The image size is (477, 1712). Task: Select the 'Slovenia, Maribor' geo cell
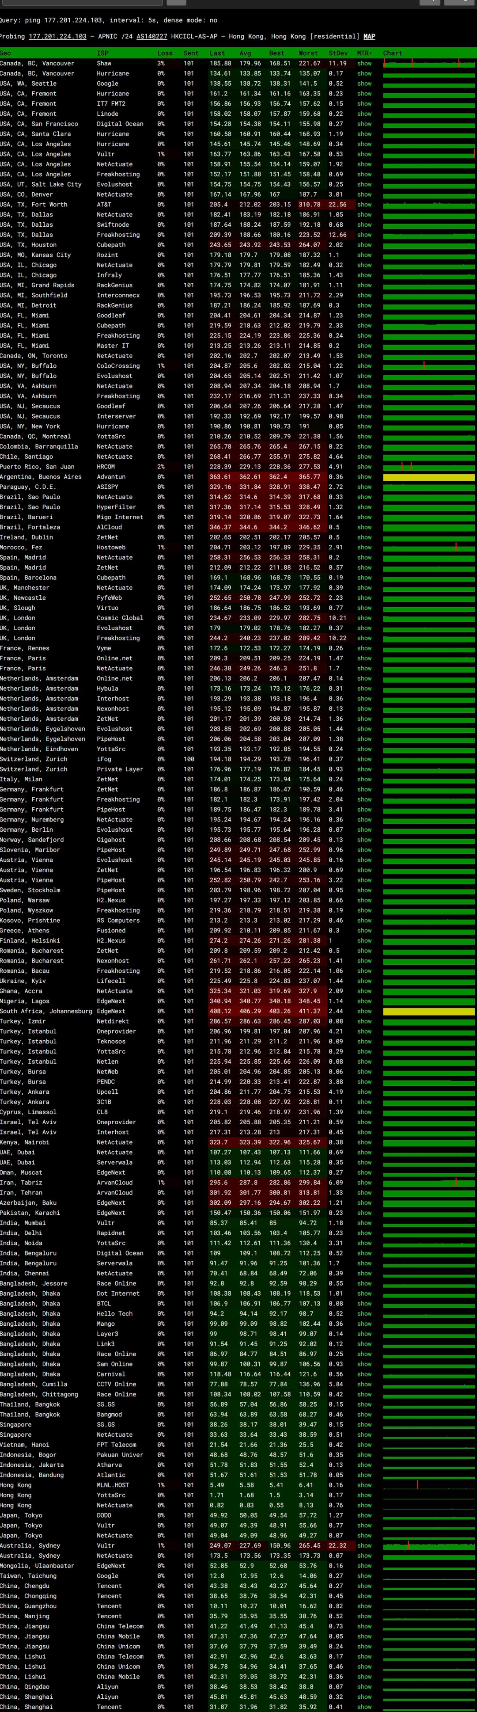(30, 850)
